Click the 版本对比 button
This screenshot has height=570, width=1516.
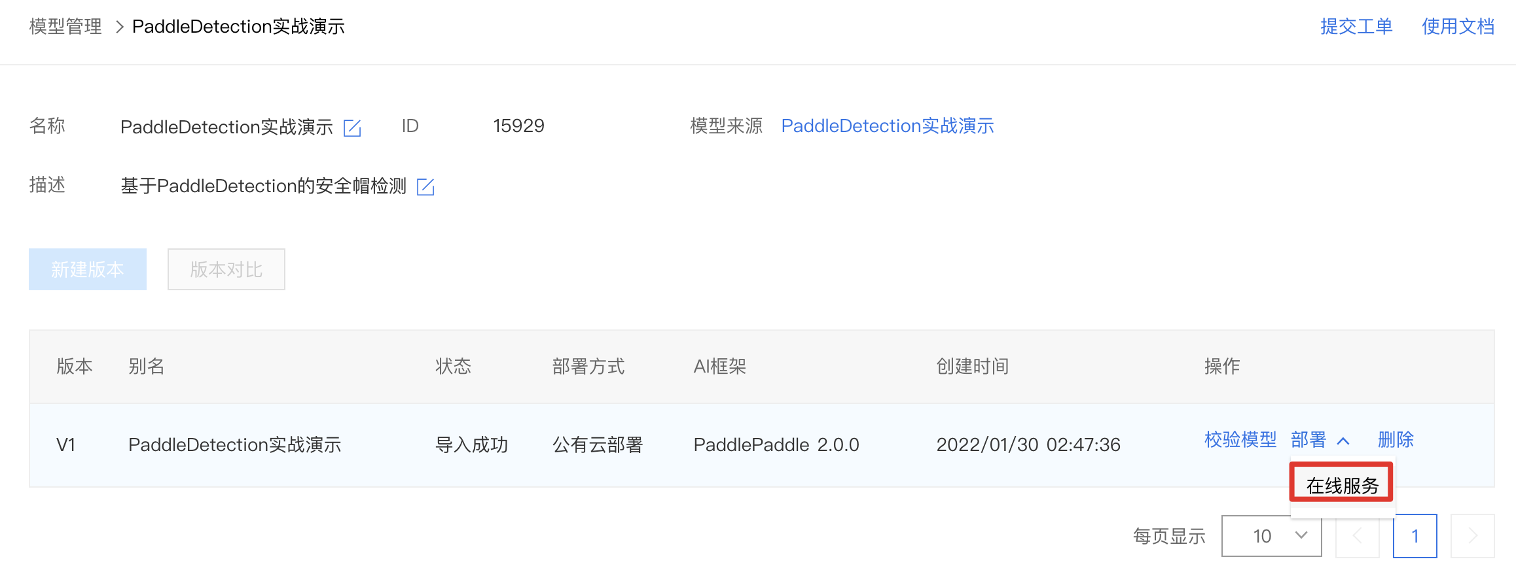(226, 269)
